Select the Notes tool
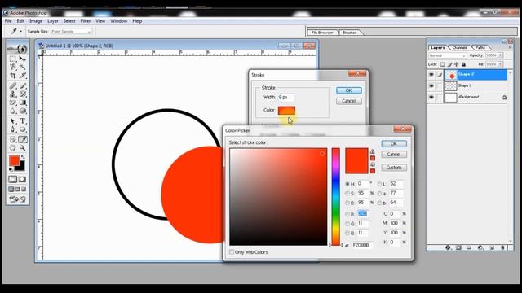 (13, 139)
